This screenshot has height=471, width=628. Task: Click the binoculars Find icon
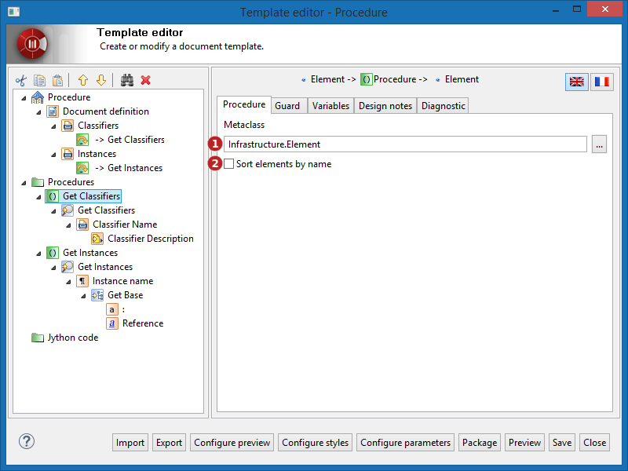coord(127,80)
